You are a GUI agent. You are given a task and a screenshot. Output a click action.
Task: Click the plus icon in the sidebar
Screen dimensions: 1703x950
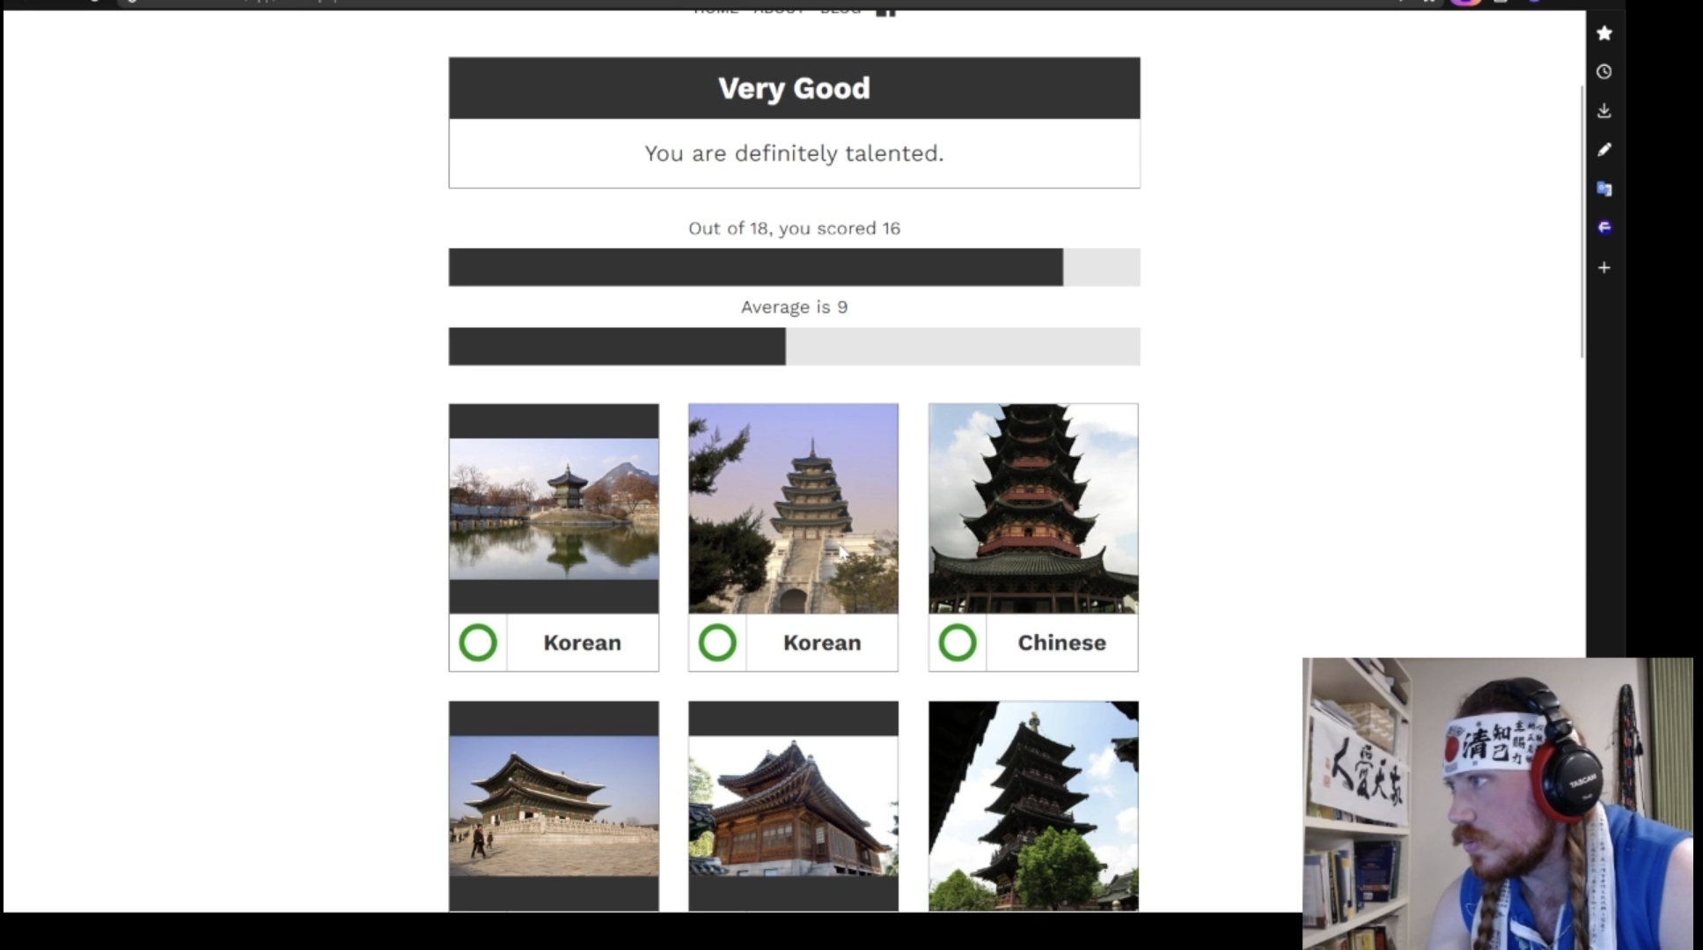(x=1604, y=268)
